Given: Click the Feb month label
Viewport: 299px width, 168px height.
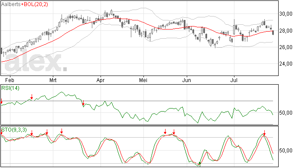Looking at the screenshot, I should point(10,80).
